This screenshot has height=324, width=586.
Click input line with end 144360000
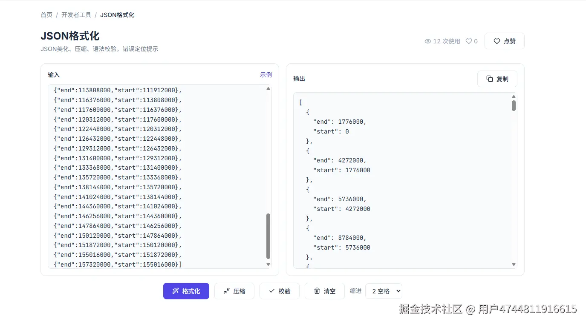[118, 206]
